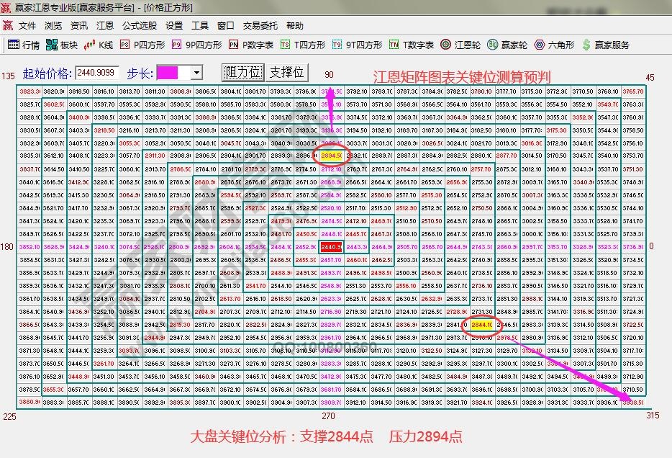Enable 阻力位 resistance mode

(245, 72)
